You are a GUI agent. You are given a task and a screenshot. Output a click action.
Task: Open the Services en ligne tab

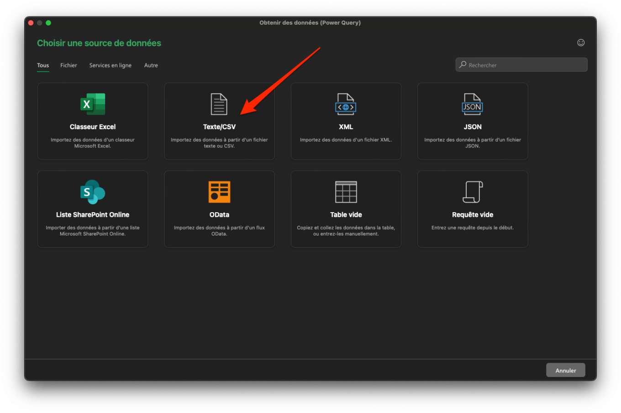coord(111,65)
